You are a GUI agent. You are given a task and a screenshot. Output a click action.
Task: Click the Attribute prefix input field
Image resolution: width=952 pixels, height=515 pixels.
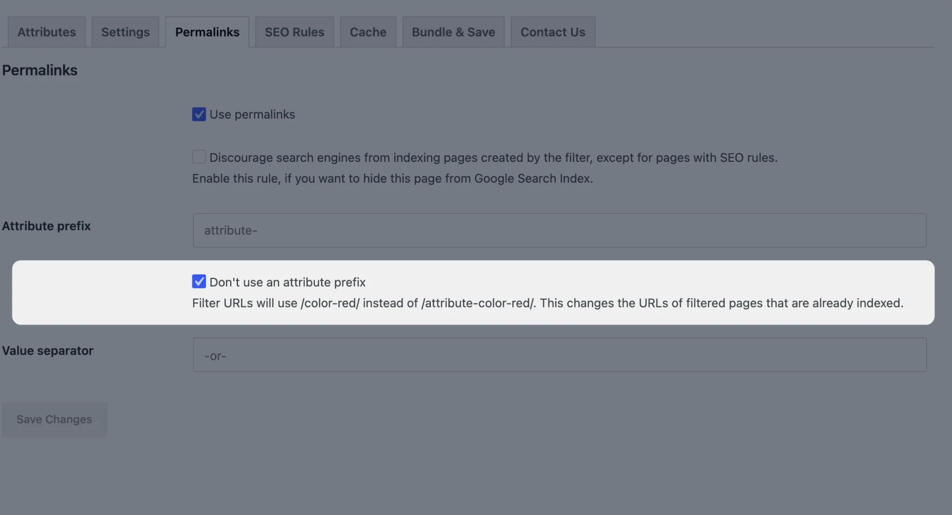point(559,230)
